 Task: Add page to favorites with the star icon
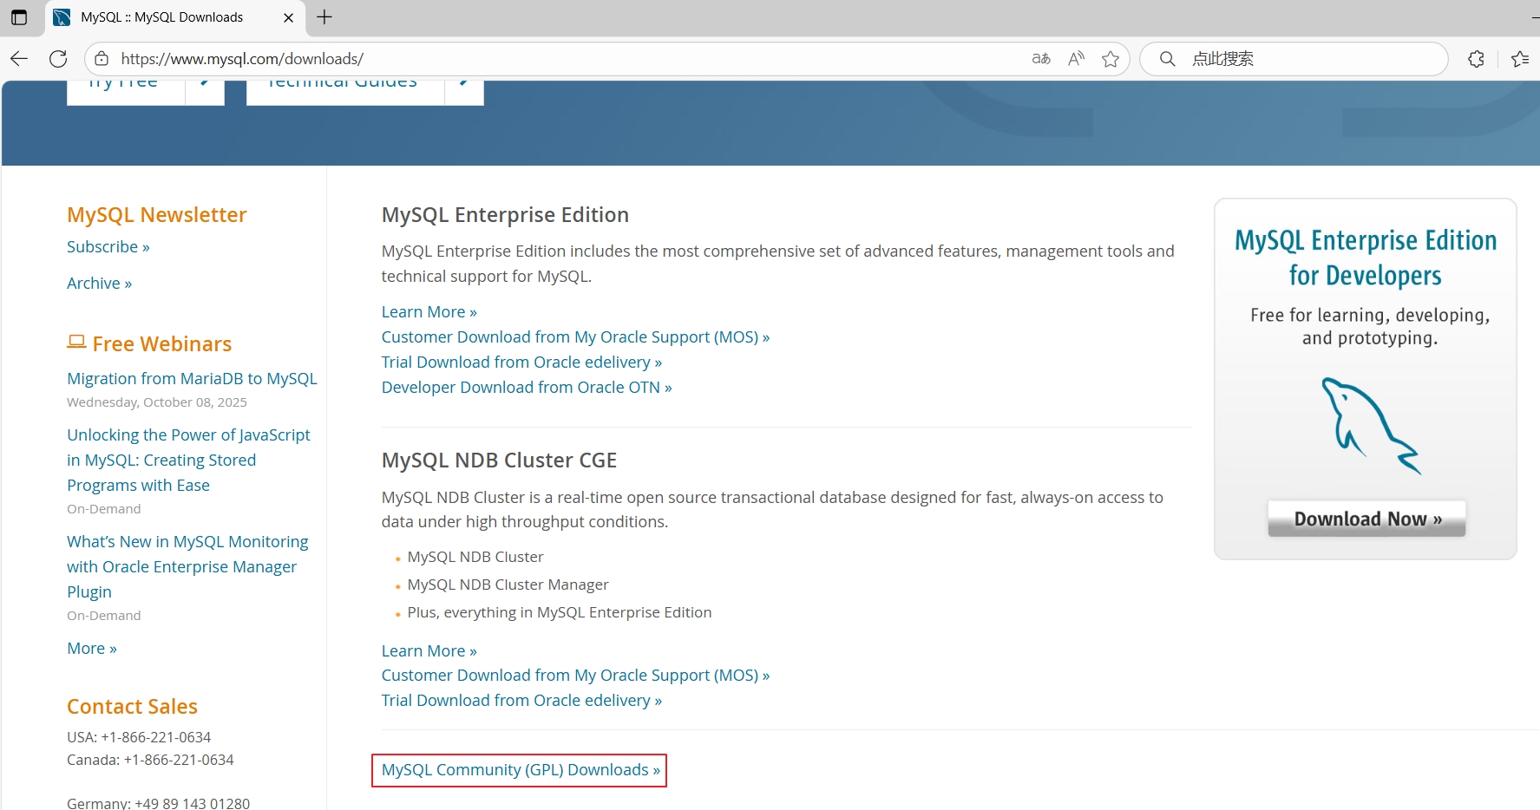(1110, 58)
